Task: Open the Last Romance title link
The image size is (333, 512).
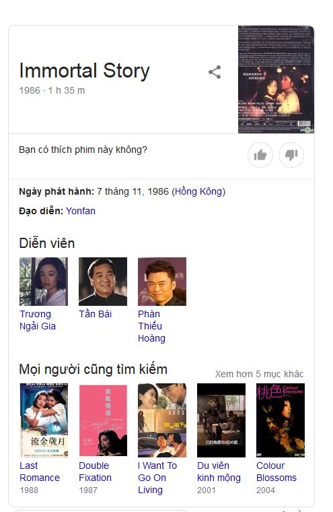Action: [40, 472]
